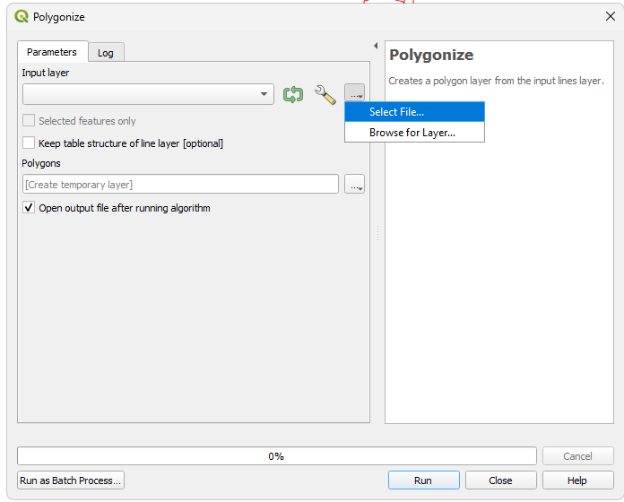Close the Polygonize dialog window
This screenshot has height=502, width=624.
611,17
